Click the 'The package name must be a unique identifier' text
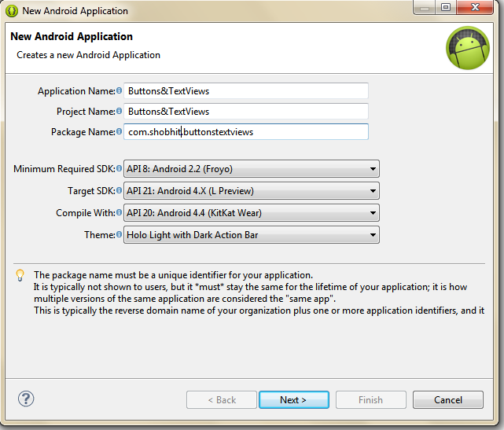Viewport: 504px width, 430px height. pos(173,275)
